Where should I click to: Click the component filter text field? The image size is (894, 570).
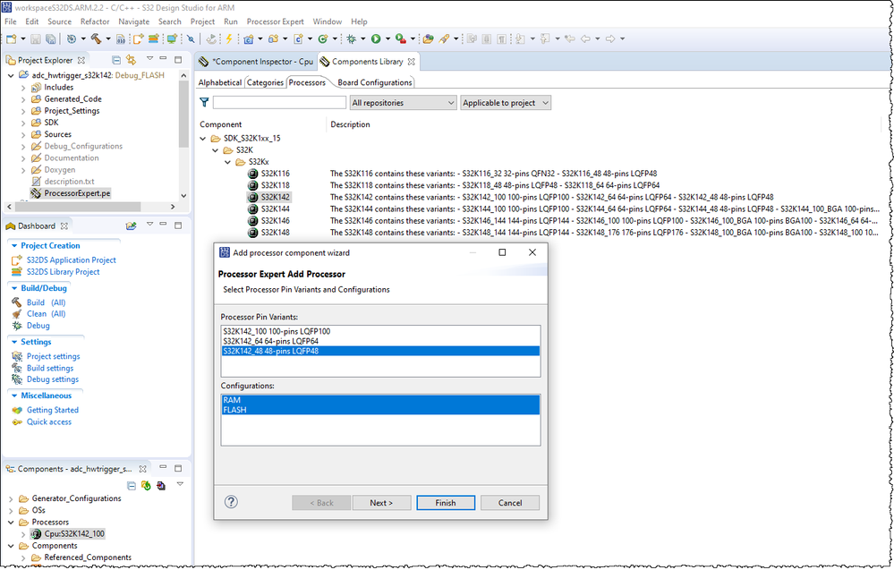pyautogui.click(x=279, y=103)
